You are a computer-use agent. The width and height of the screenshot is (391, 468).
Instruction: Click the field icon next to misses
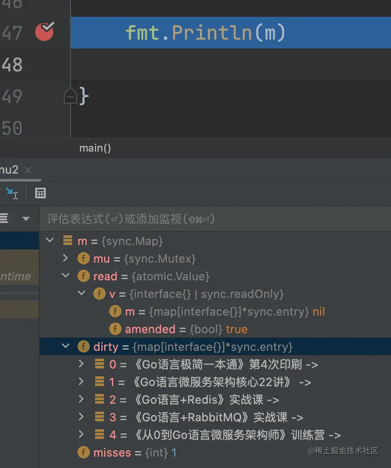point(84,452)
